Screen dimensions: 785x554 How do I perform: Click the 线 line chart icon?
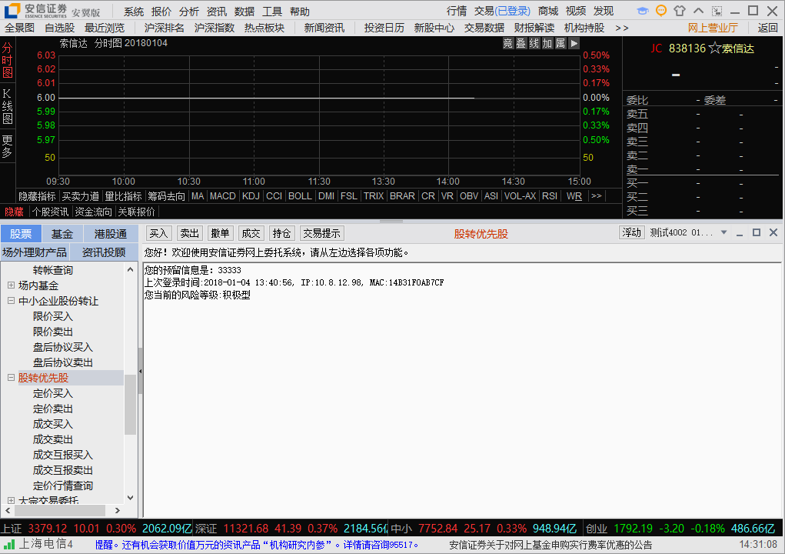(x=534, y=43)
